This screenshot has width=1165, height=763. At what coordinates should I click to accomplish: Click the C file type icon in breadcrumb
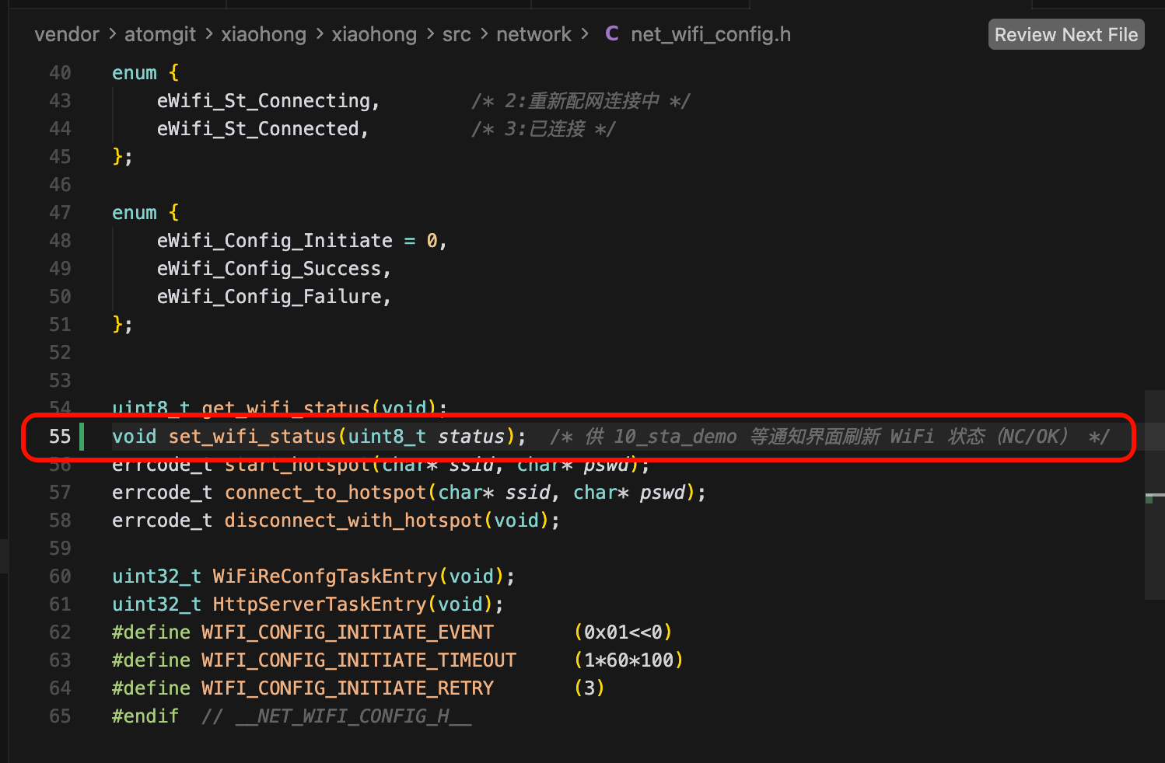[x=612, y=33]
